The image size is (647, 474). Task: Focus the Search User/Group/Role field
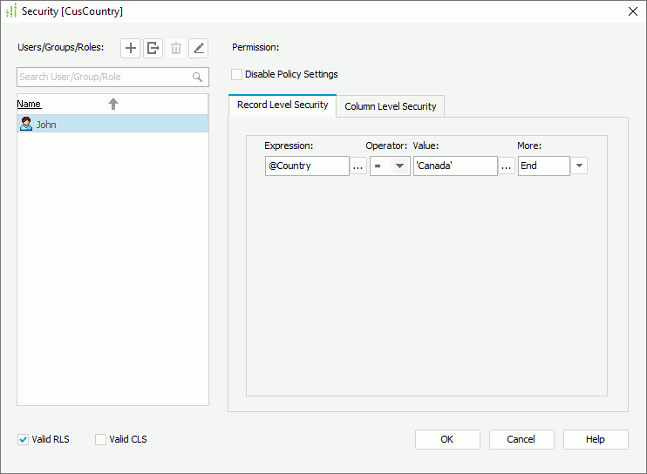pyautogui.click(x=103, y=77)
